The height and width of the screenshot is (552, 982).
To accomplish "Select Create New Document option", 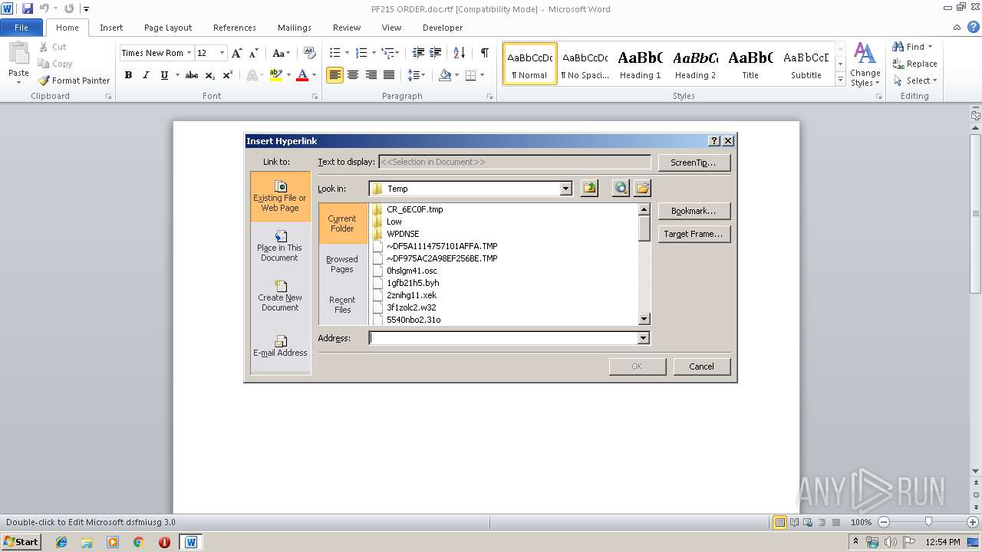I will point(280,297).
